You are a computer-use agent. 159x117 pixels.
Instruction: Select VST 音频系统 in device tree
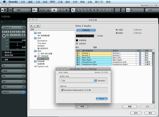pos(43,56)
